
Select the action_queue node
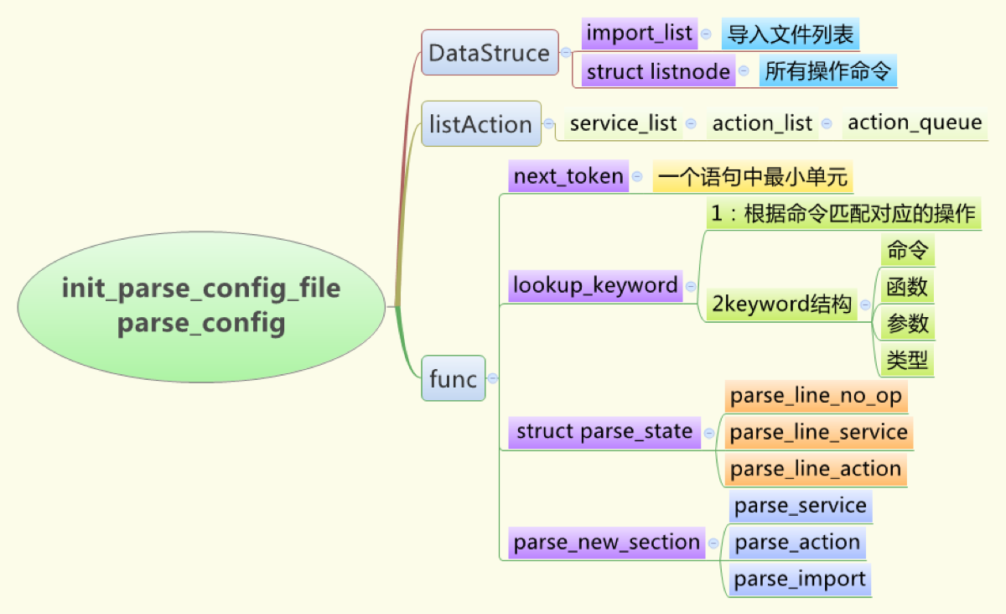coord(915,123)
